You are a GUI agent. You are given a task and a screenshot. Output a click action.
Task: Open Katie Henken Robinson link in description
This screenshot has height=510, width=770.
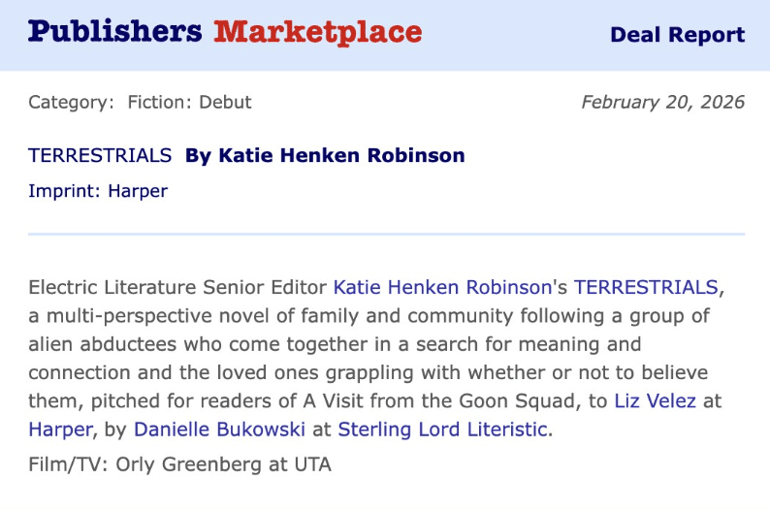pyautogui.click(x=441, y=288)
